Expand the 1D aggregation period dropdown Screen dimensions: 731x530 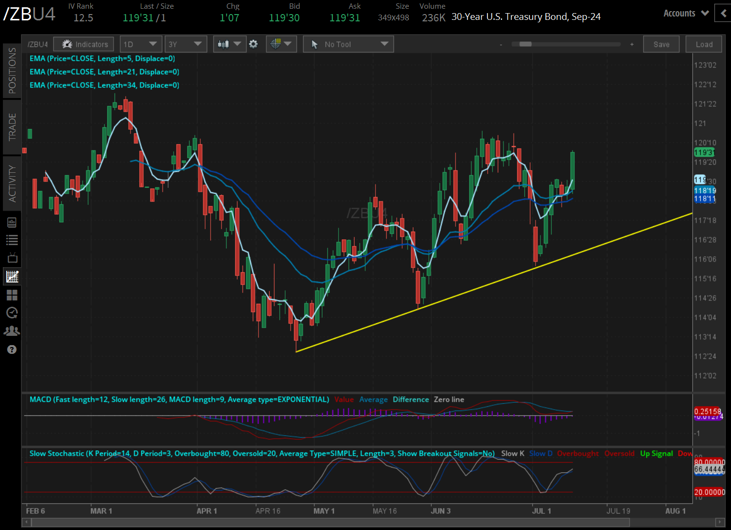140,44
